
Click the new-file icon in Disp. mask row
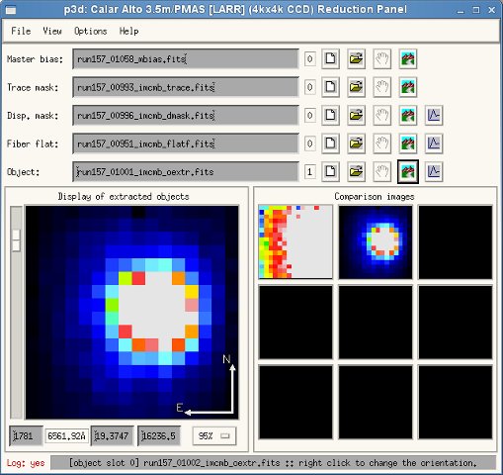pyautogui.click(x=330, y=116)
